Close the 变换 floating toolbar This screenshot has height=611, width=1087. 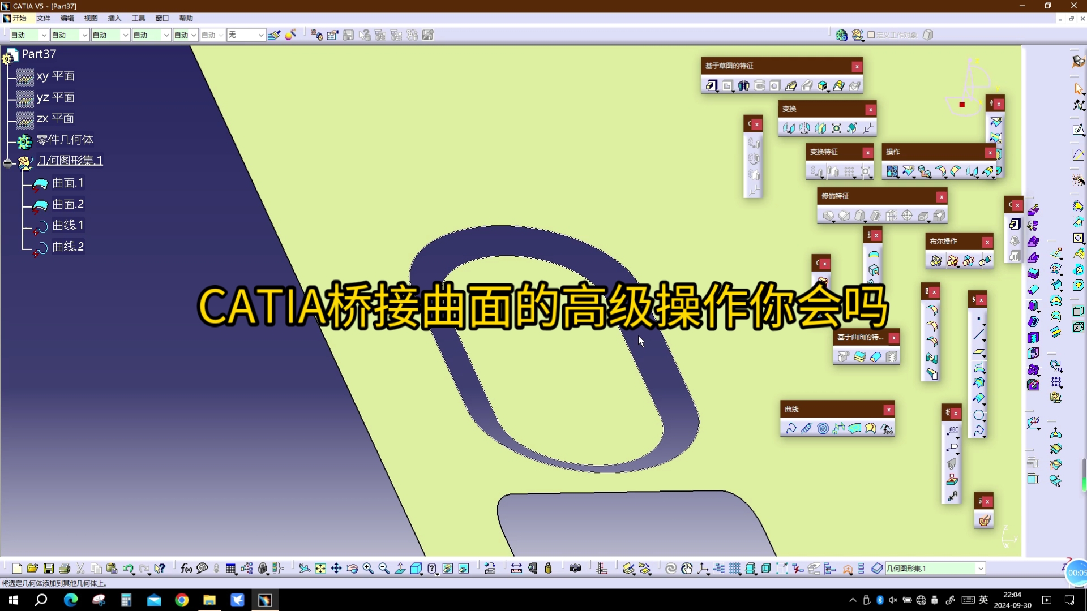coord(871,109)
